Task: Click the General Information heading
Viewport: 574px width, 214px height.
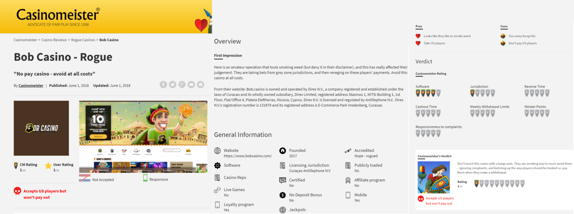Action: [243, 135]
